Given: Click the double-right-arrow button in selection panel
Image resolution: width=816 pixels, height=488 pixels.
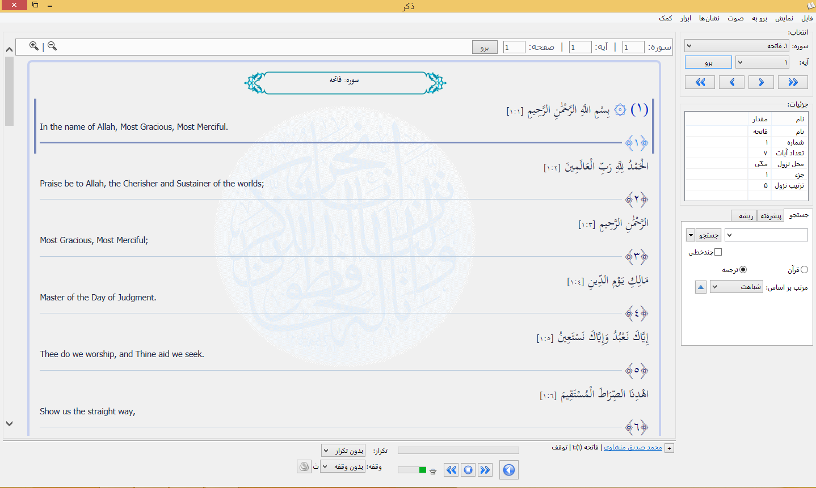Looking at the screenshot, I should pyautogui.click(x=793, y=82).
